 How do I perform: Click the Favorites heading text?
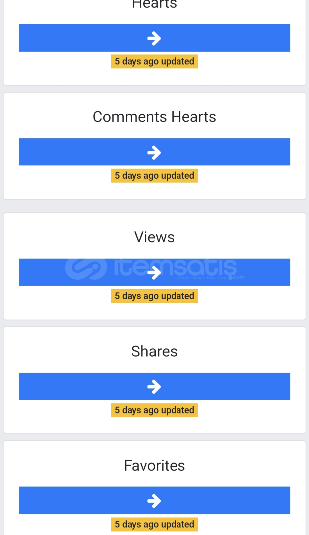(x=154, y=465)
